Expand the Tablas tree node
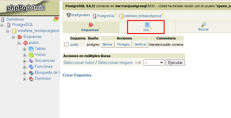The image size is (231, 118). point(25,49)
